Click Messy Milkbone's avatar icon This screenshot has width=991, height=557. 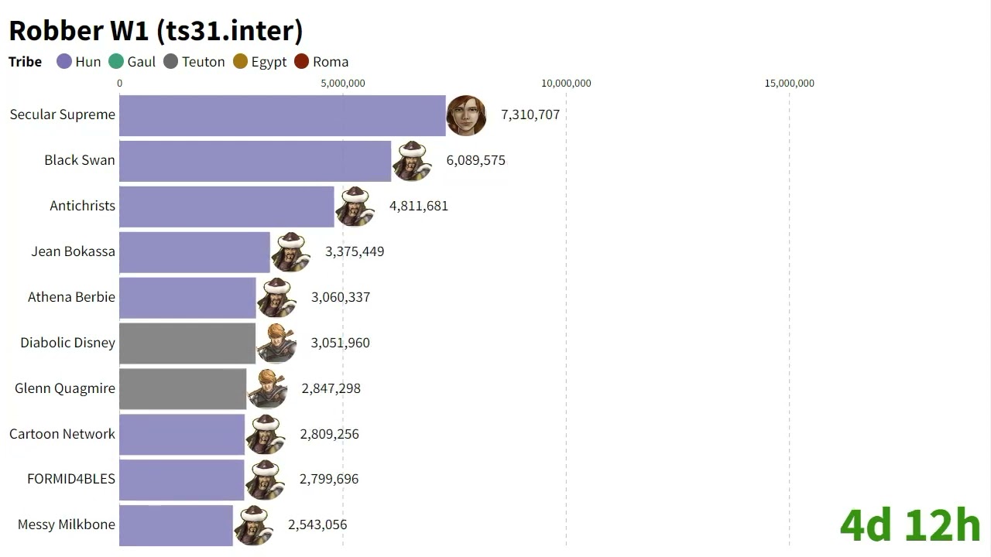pyautogui.click(x=253, y=525)
